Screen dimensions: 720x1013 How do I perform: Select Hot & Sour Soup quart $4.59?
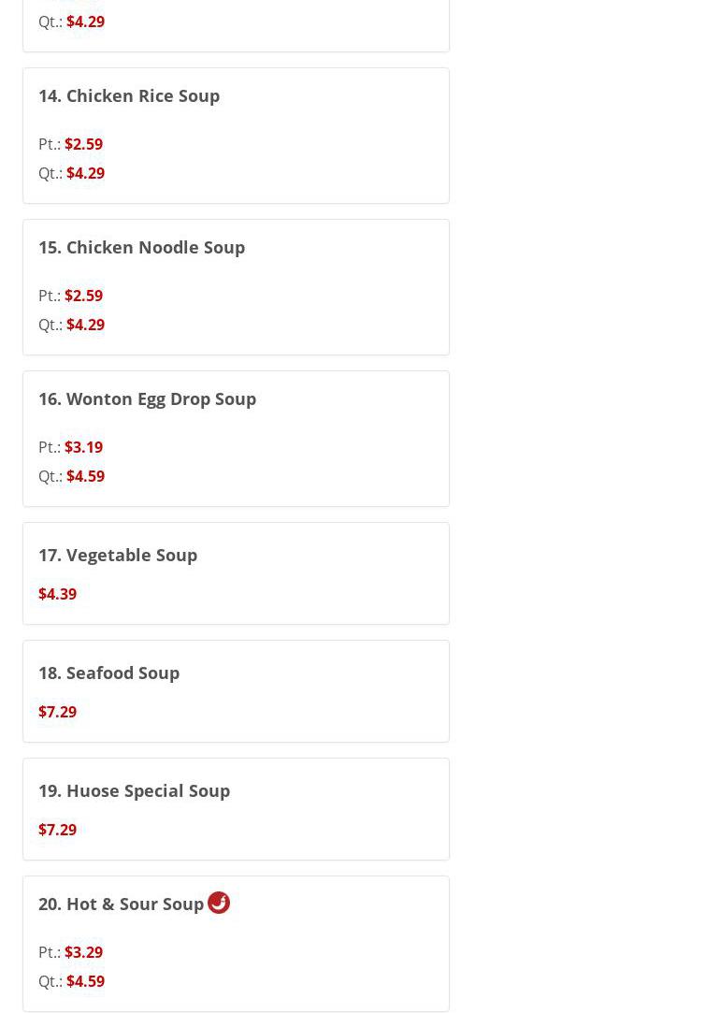click(85, 981)
